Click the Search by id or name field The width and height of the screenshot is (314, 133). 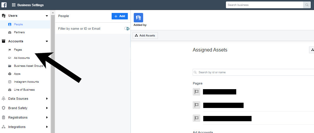253,72
